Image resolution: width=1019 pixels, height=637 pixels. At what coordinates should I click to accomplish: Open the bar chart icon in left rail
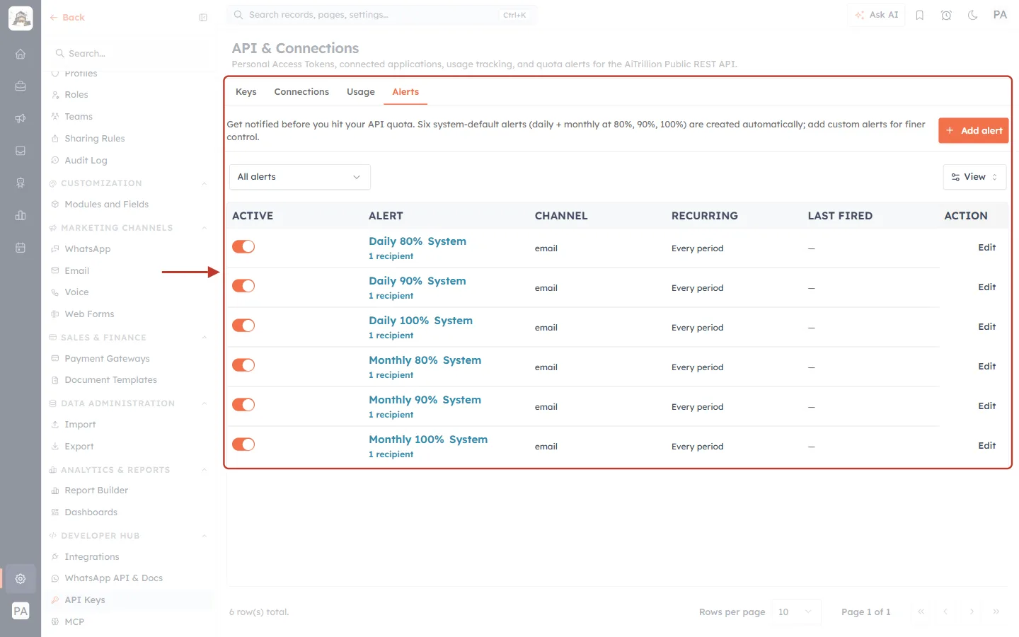(21, 215)
